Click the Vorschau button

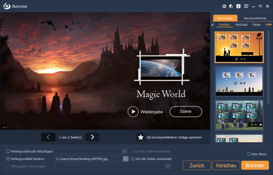pos(226,165)
